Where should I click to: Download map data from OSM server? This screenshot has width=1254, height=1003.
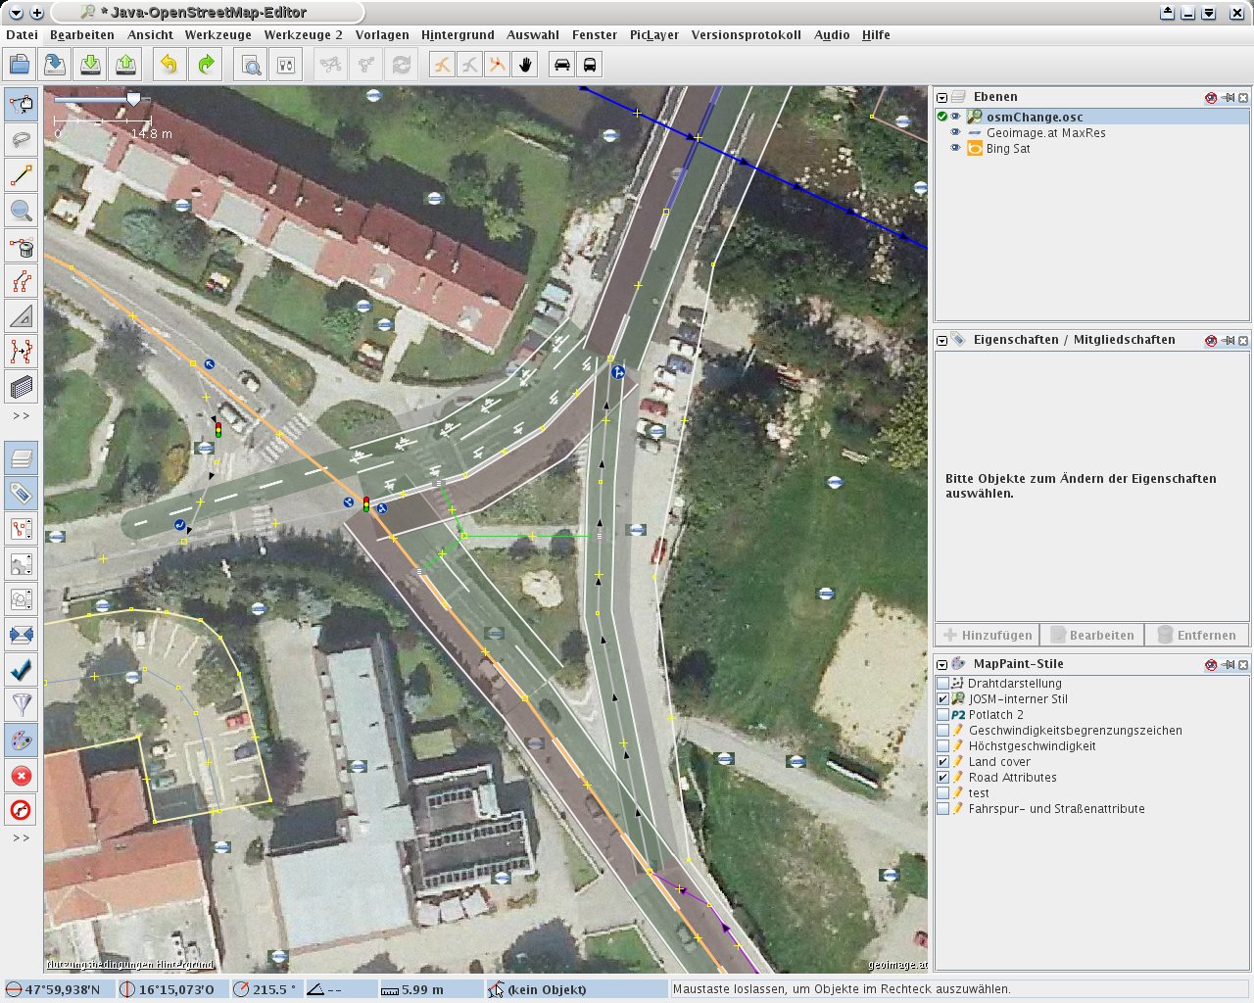[x=90, y=65]
